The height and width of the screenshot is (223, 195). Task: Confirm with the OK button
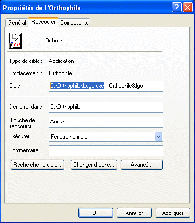pos(96,213)
